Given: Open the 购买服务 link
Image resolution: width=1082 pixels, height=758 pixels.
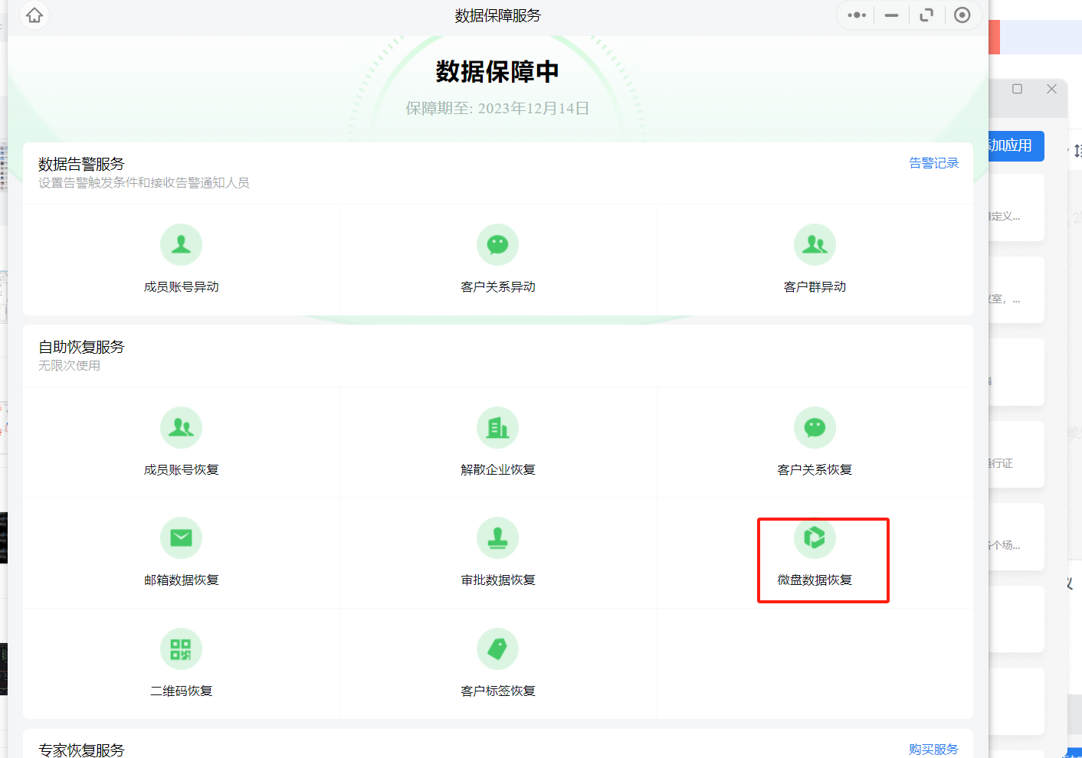Looking at the screenshot, I should point(933,750).
